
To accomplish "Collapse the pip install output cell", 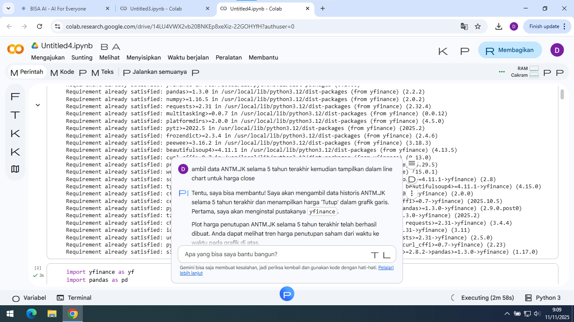I will pos(38,105).
